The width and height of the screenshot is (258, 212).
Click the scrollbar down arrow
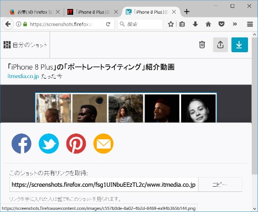pyautogui.click(x=254, y=209)
